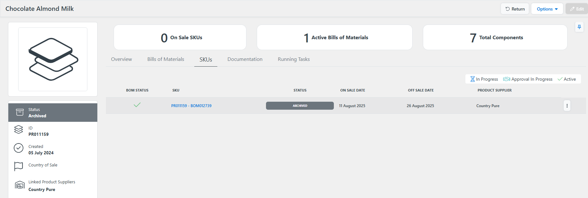The image size is (588, 198).
Task: Open the Options dropdown
Action: pyautogui.click(x=547, y=9)
